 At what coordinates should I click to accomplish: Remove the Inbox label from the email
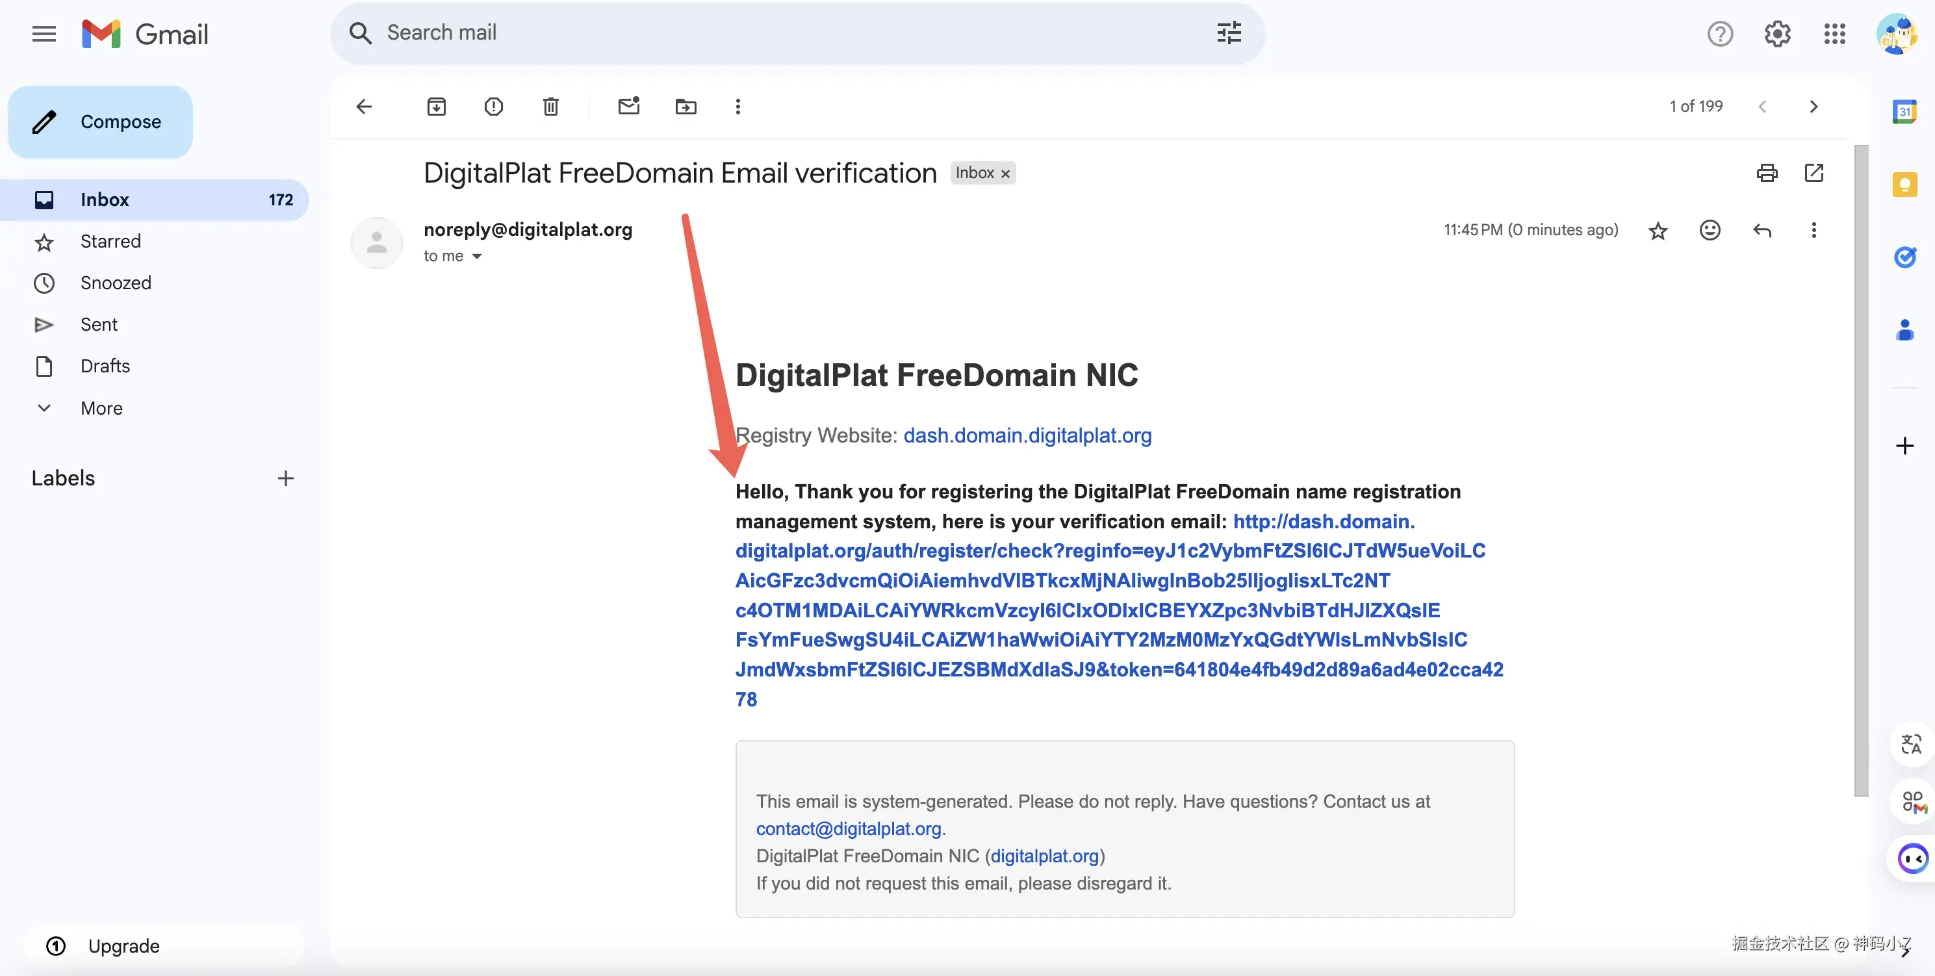[x=1005, y=173]
